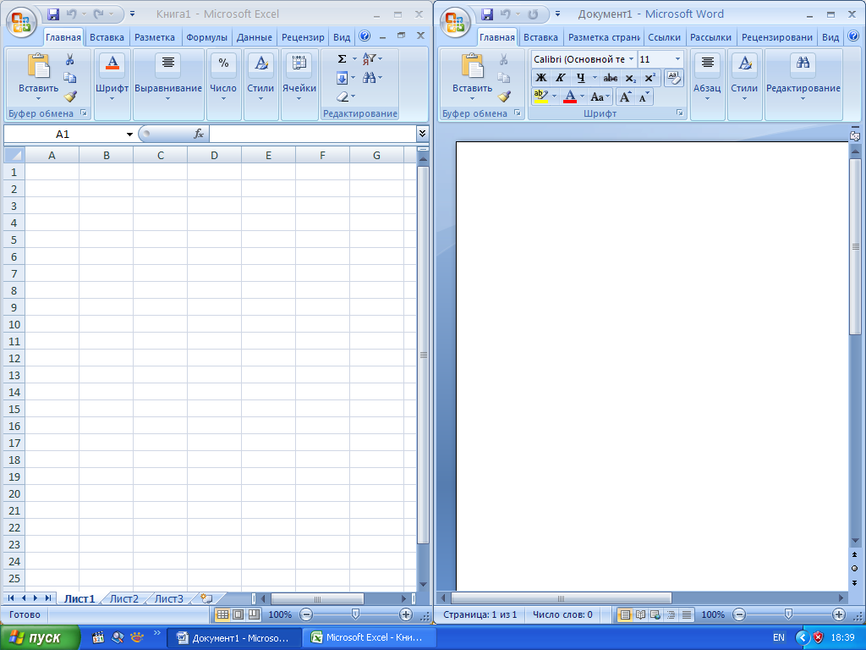Select all cells corner button in Excel
Viewport: 866px width, 650px height.
pos(14,156)
